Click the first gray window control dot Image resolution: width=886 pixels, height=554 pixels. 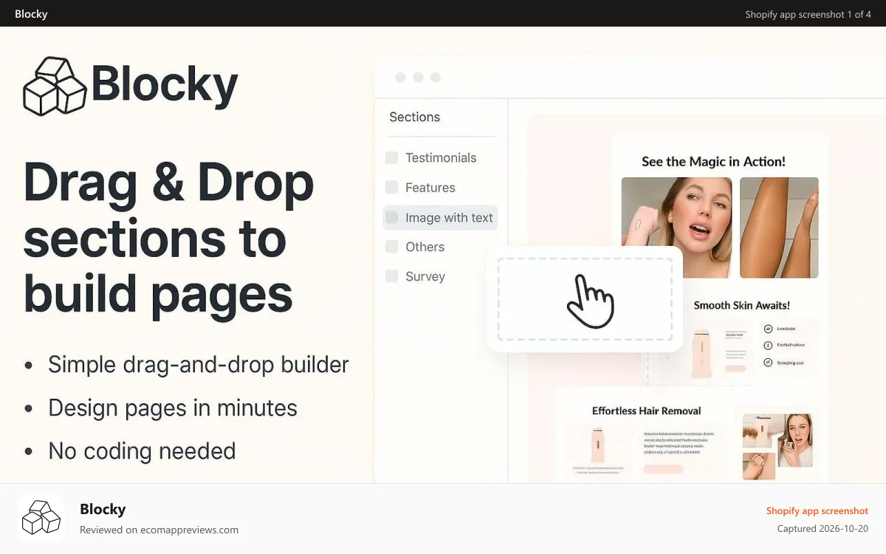(x=400, y=78)
